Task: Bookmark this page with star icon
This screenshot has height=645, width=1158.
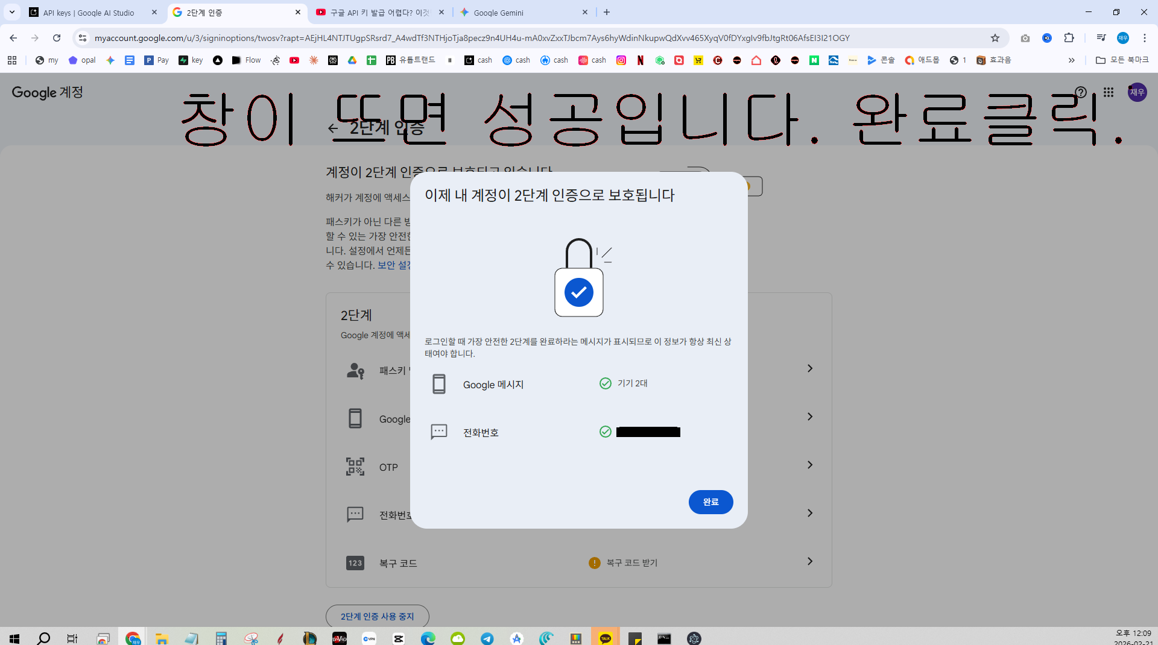Action: 995,38
